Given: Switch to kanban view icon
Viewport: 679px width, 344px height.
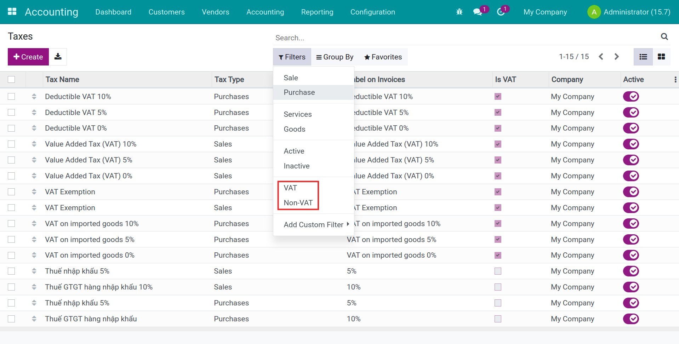Looking at the screenshot, I should [x=661, y=57].
